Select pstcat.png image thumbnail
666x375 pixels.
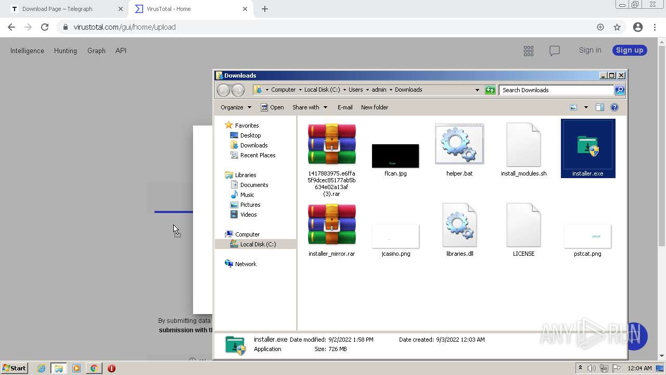(x=587, y=236)
